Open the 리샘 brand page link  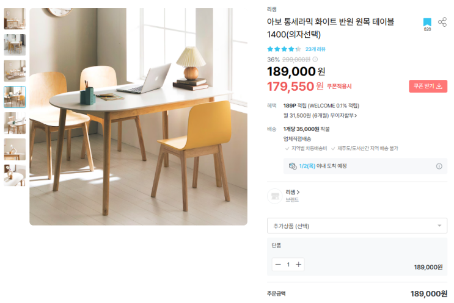293,192
